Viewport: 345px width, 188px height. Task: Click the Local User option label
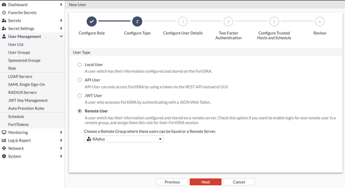pos(94,64)
